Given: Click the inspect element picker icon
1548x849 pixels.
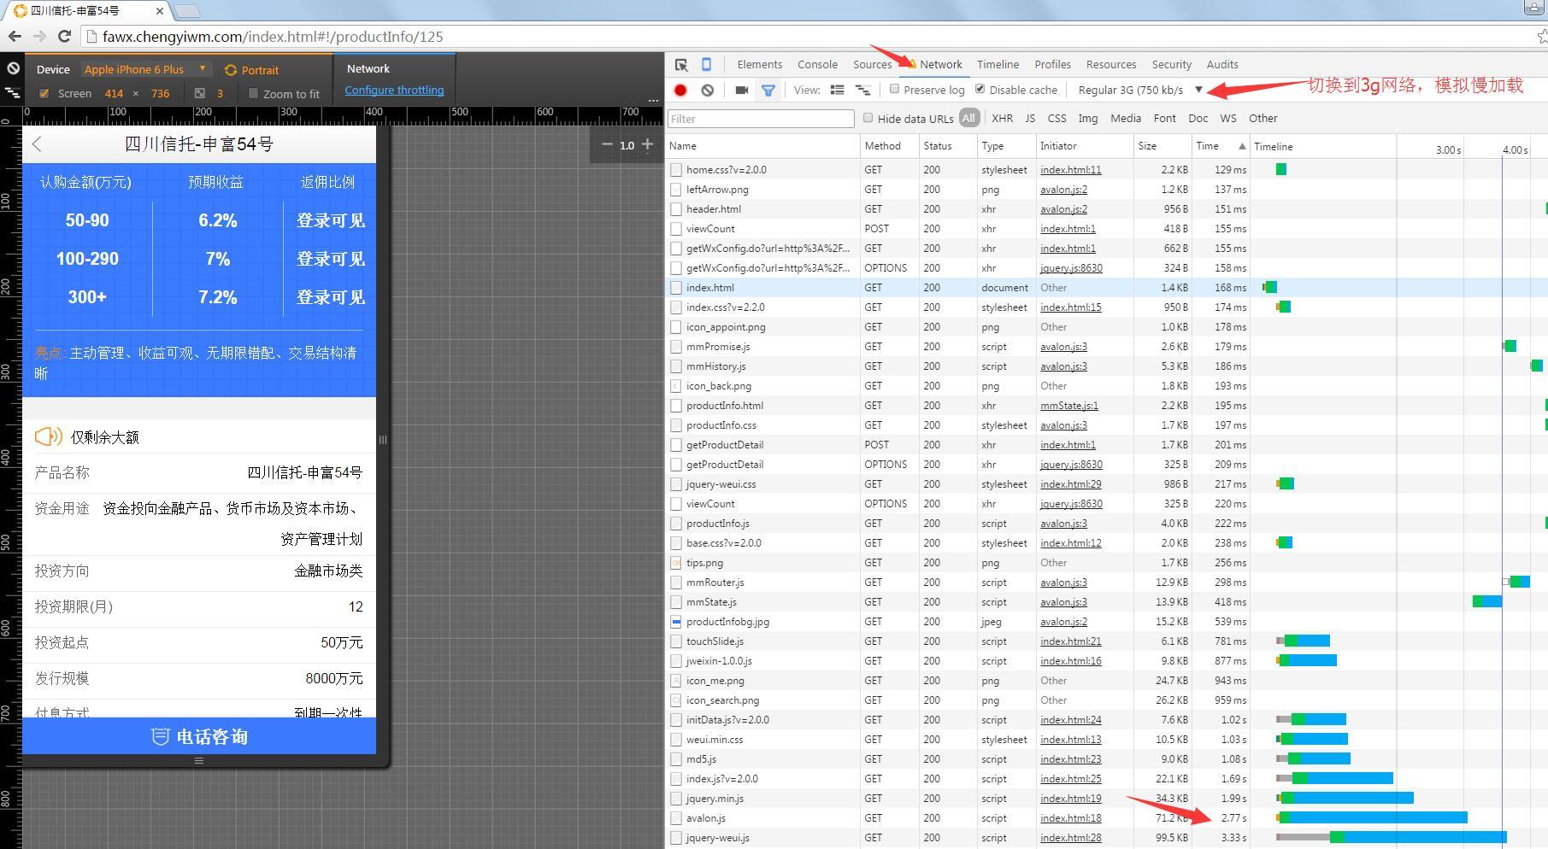Looking at the screenshot, I should coord(681,65).
